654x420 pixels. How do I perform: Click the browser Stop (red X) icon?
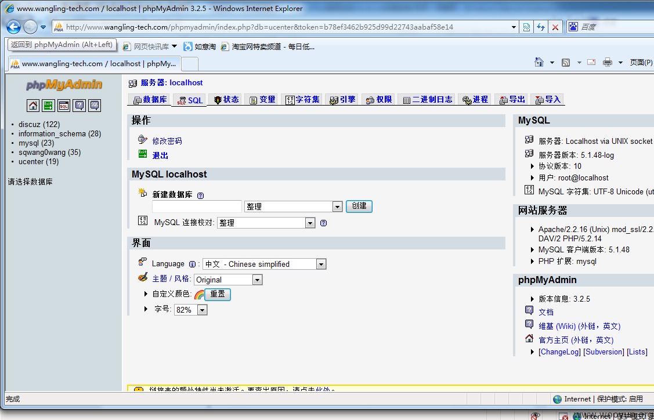(555, 27)
